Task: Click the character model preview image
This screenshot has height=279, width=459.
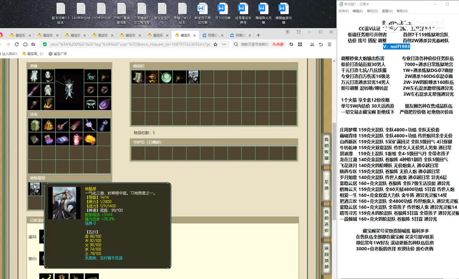Action: [x=69, y=90]
